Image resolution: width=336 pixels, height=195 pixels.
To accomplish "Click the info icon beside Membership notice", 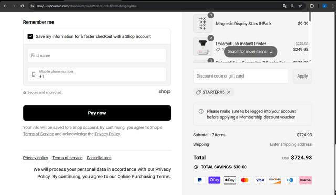I will coord(201,111).
